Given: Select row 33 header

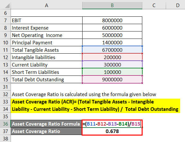Looking at the screenshot, I should click(5, 102).
